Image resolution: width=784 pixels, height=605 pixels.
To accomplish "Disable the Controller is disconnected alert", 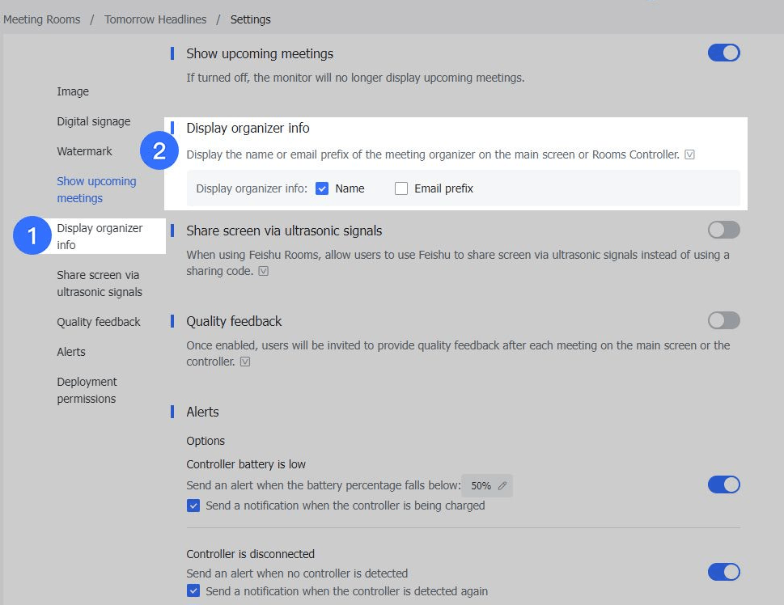I will 723,572.
